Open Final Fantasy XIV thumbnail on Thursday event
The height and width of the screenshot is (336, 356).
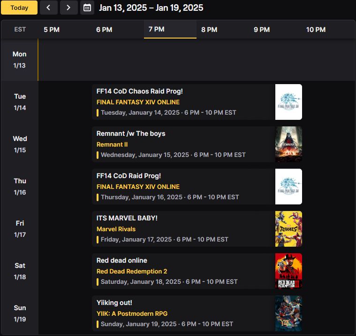[288, 187]
